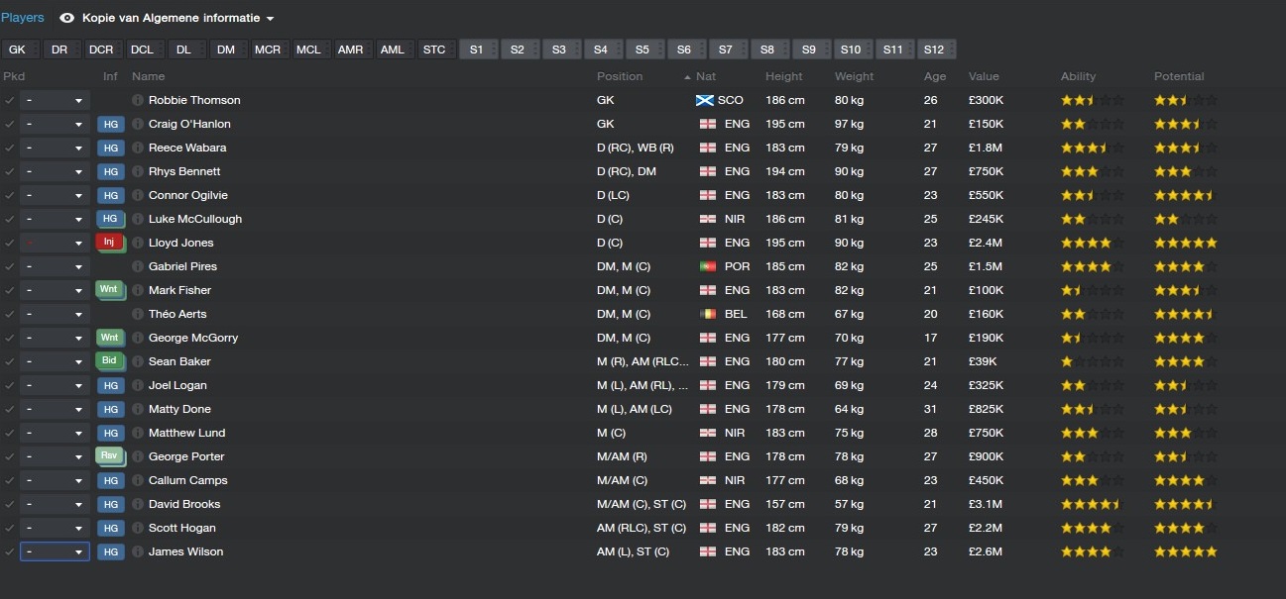1286x599 pixels.
Task: Toggle the checkmark on Gabriel Pires' row
Action: tap(10, 266)
